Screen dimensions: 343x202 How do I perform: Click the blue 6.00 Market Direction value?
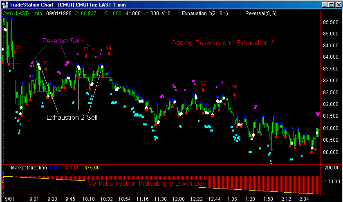55,167
